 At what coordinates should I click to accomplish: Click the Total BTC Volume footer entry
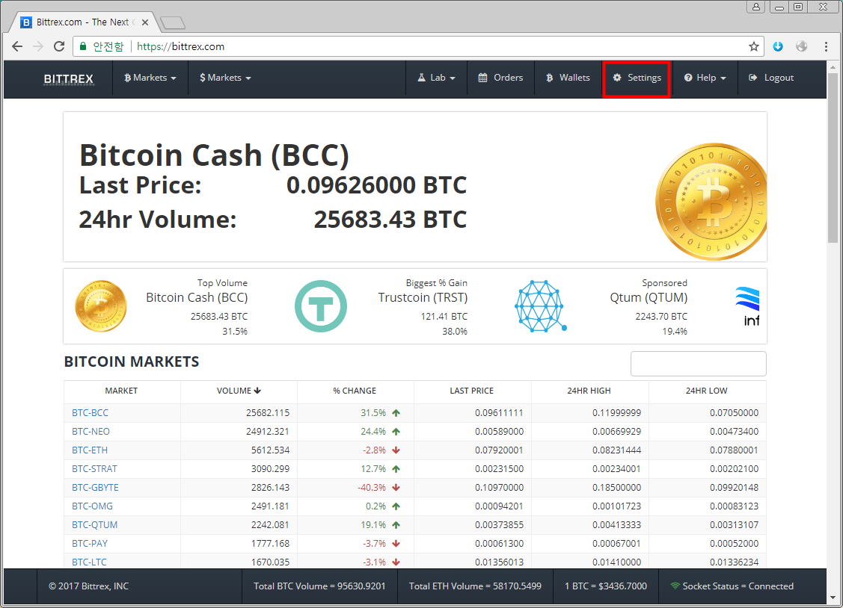(x=320, y=586)
